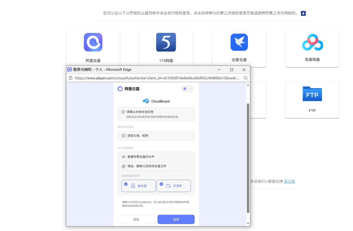Click the 允许 approval button
The image size is (353, 231).
pyautogui.click(x=176, y=219)
